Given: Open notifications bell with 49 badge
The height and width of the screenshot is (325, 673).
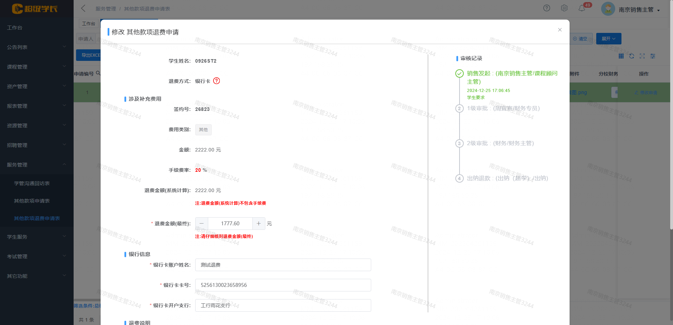Looking at the screenshot, I should pos(582,8).
